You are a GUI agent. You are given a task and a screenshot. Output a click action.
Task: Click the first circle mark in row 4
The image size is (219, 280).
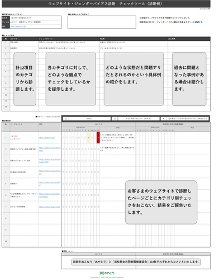coord(63,172)
